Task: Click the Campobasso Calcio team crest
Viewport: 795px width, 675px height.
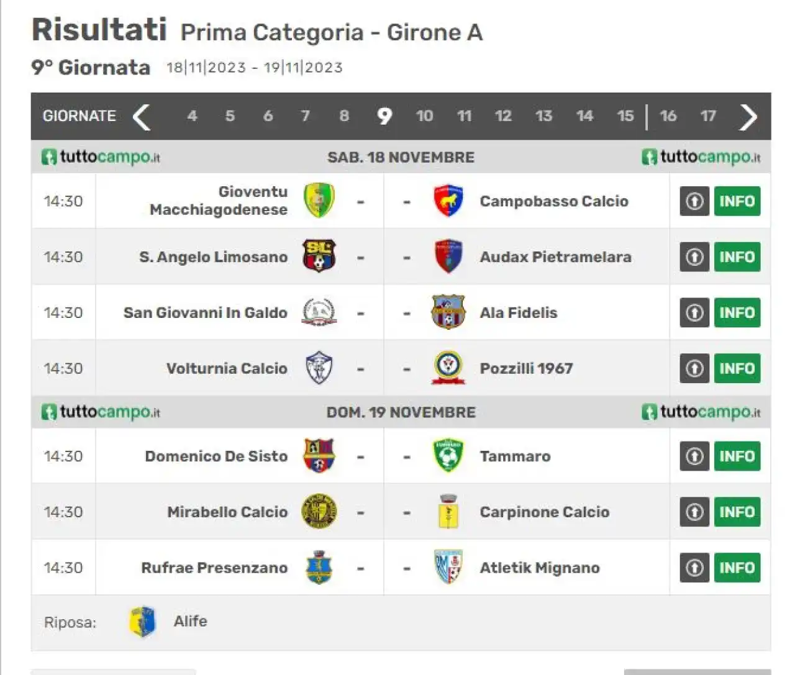Action: click(x=448, y=201)
